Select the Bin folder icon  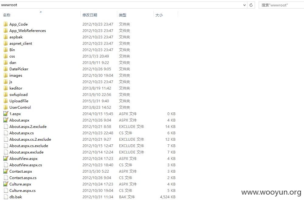click(x=5, y=50)
